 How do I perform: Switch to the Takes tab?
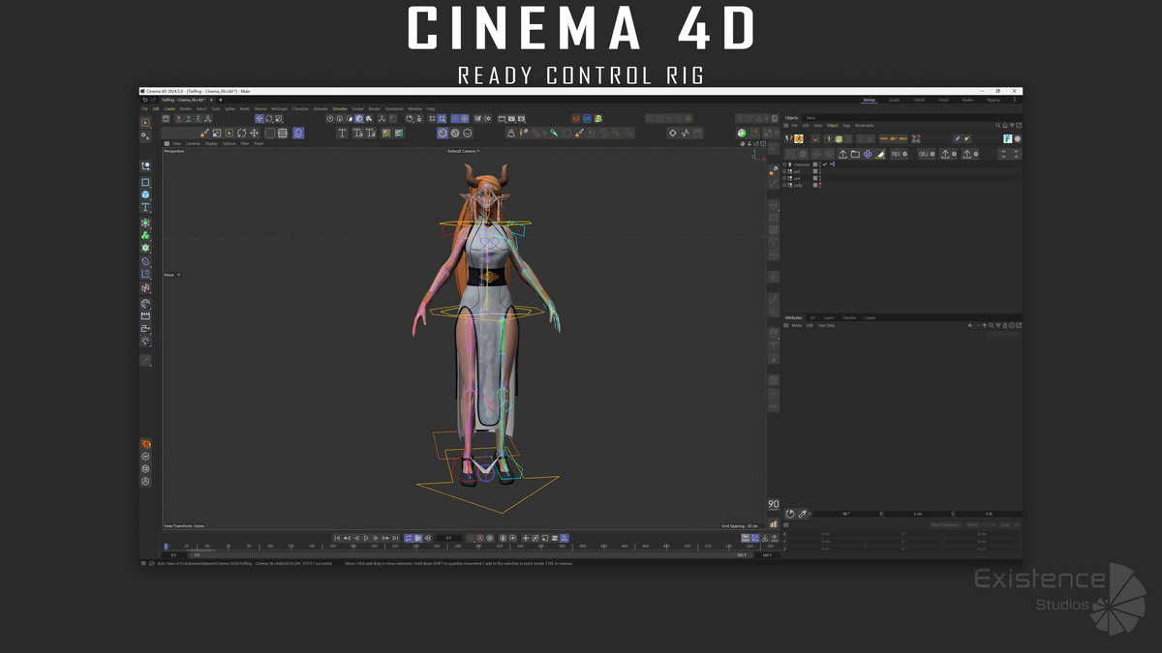click(810, 118)
